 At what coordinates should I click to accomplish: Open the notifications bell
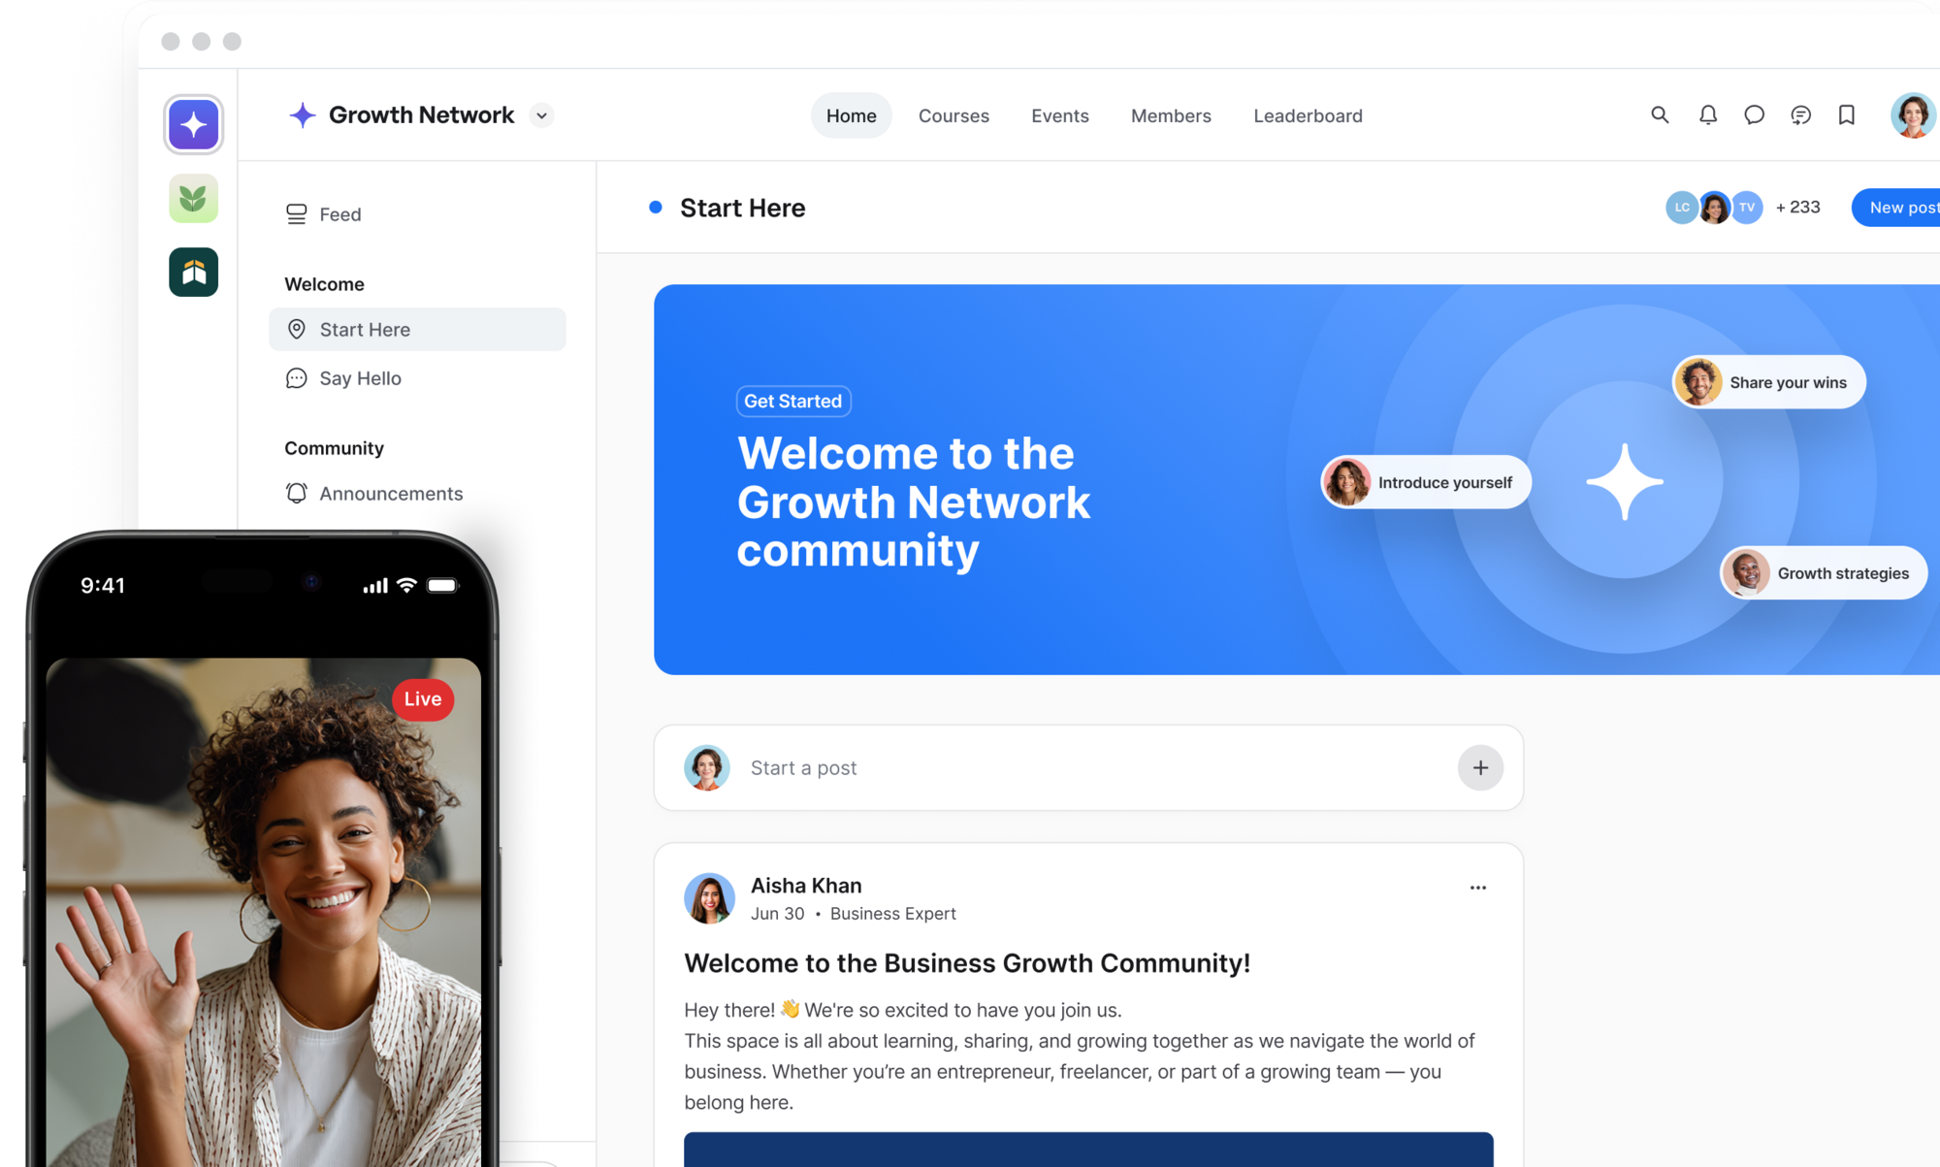(1707, 115)
